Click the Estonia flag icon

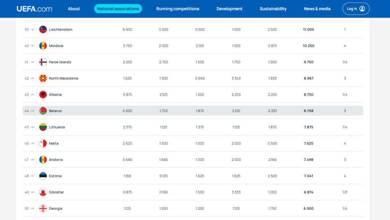(x=43, y=176)
